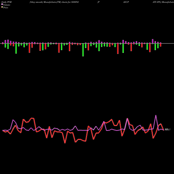Click the 84.67 price value label
The height and width of the screenshot is (174, 174).
pyautogui.click(x=168, y=129)
